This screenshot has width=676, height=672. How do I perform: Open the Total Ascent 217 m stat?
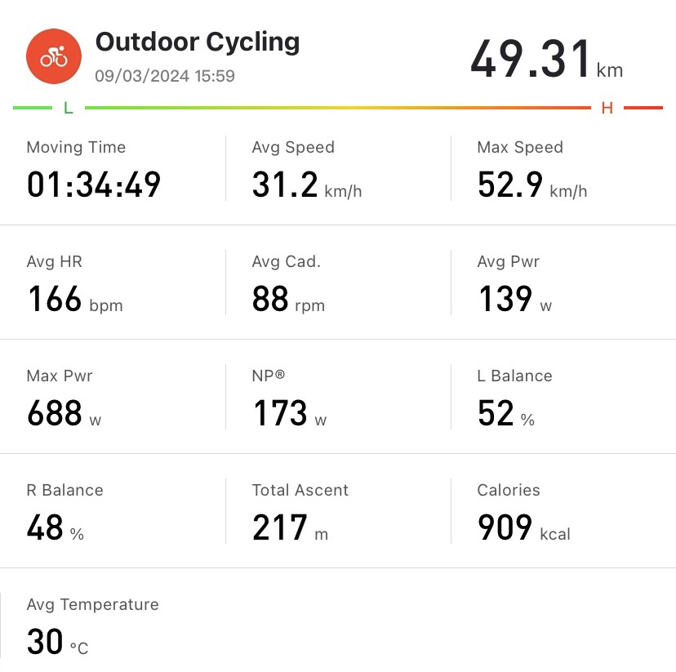[339, 511]
